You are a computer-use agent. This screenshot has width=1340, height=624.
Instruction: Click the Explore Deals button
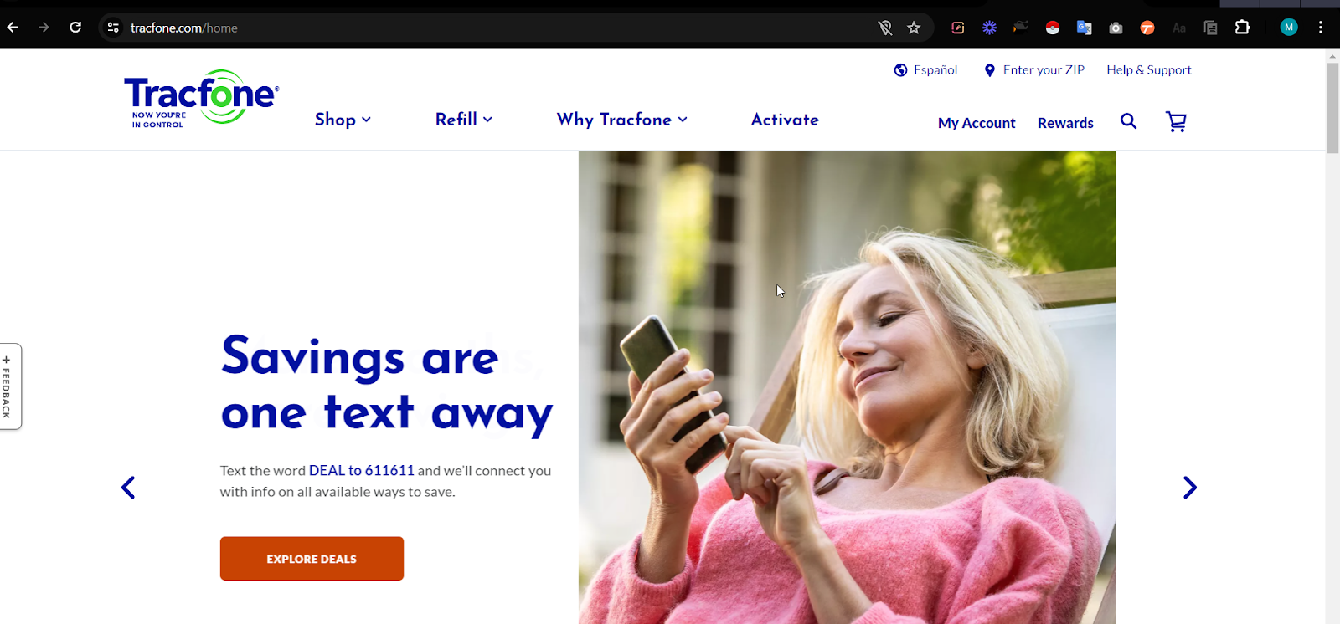(312, 559)
